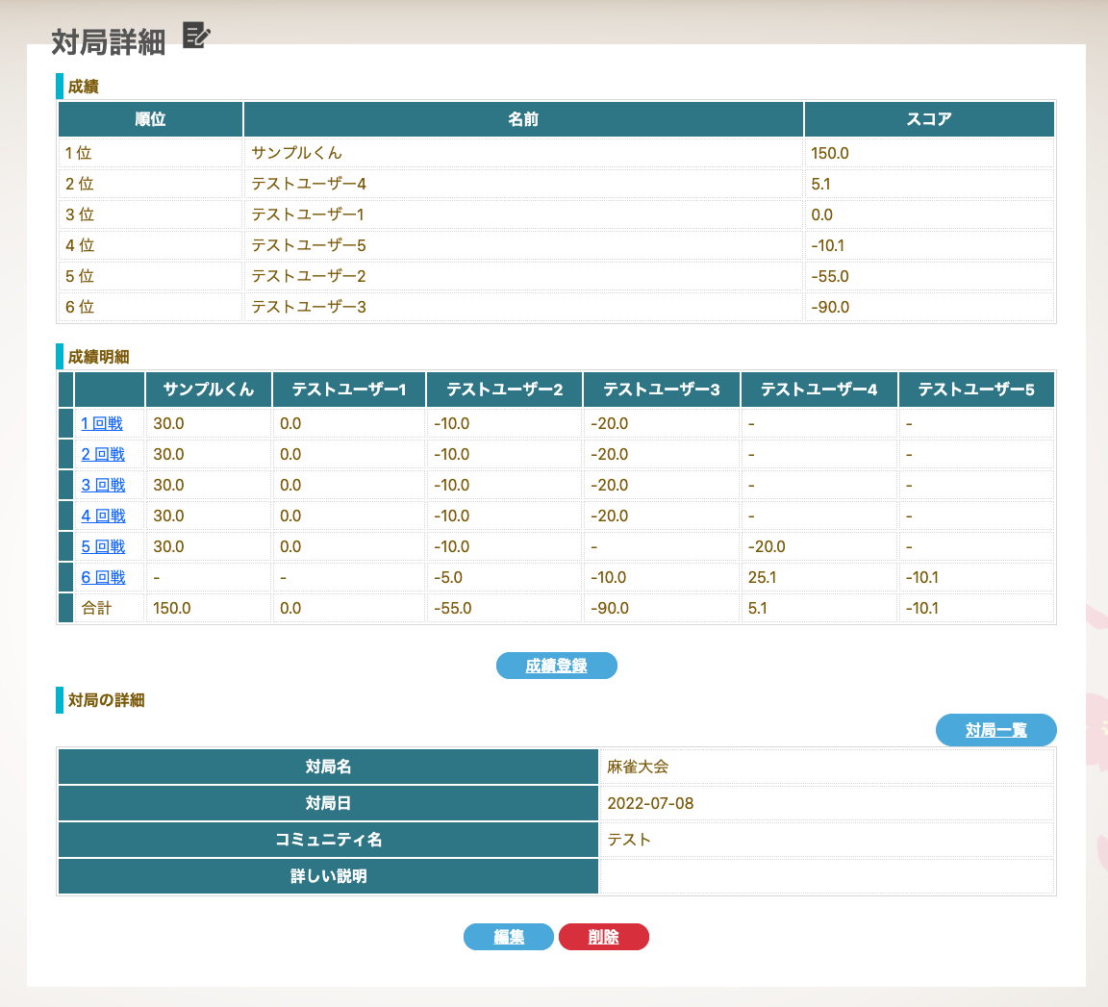Click the blue 編集 button

click(508, 937)
